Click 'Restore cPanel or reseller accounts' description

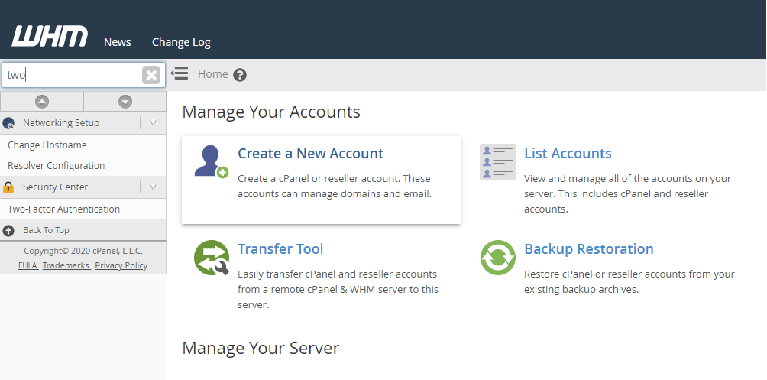[x=629, y=281]
